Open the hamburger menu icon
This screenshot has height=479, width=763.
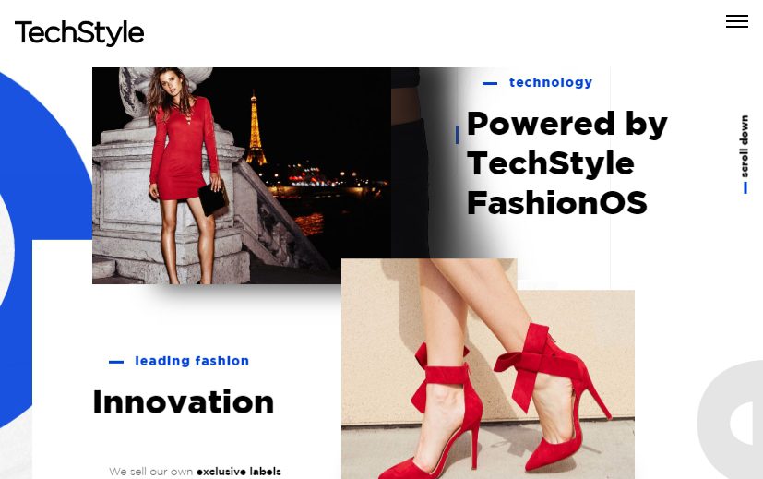pyautogui.click(x=737, y=21)
